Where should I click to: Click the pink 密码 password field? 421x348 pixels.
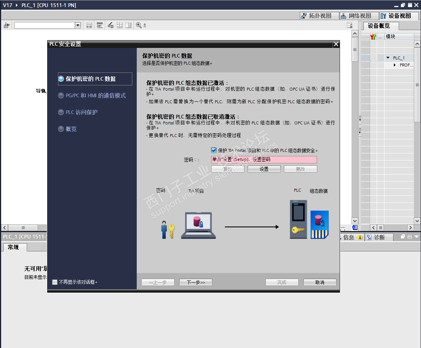(x=264, y=159)
